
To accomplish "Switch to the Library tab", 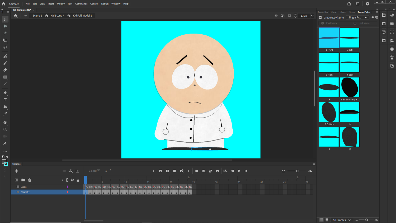I will coord(334,12).
